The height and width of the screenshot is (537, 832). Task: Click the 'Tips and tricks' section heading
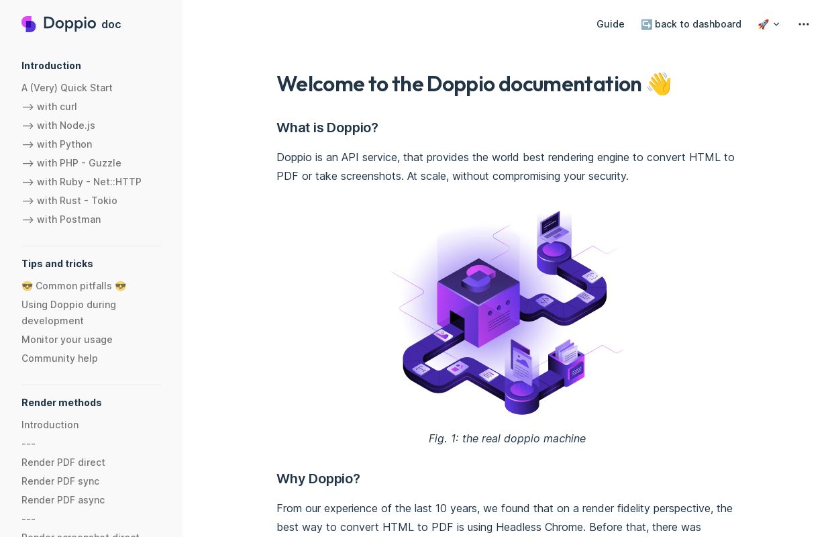57,264
